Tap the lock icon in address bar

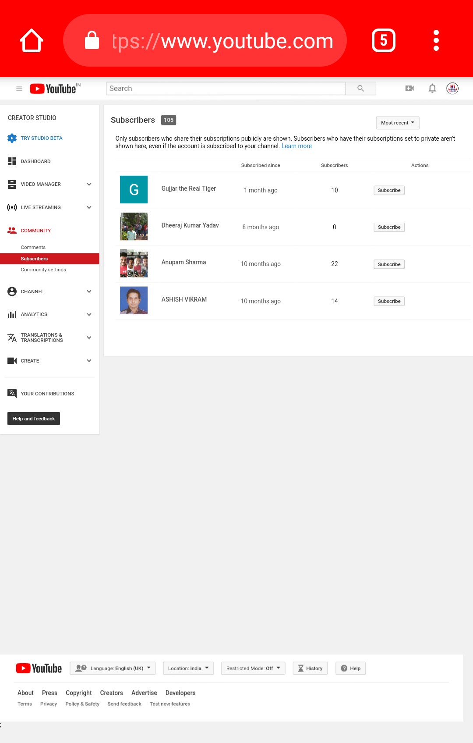tap(92, 40)
